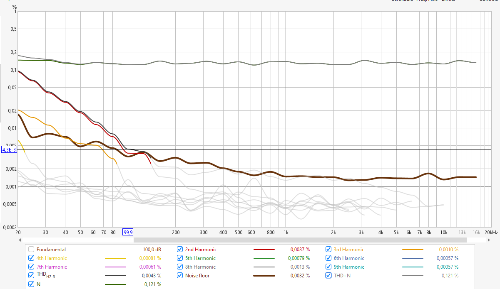
Task: Toggle off the 4th Harmonic trace
Action: pos(31,258)
